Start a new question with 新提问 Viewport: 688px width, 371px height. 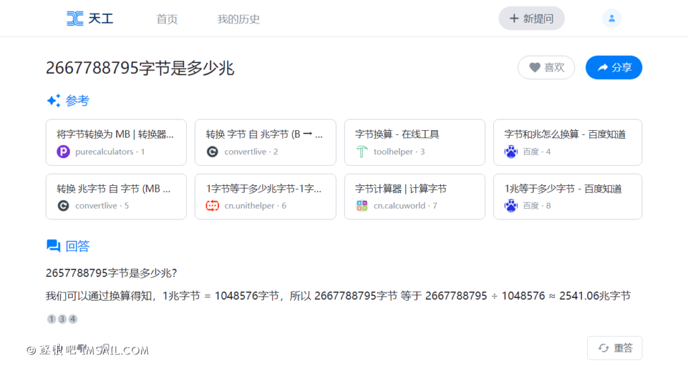(x=531, y=19)
